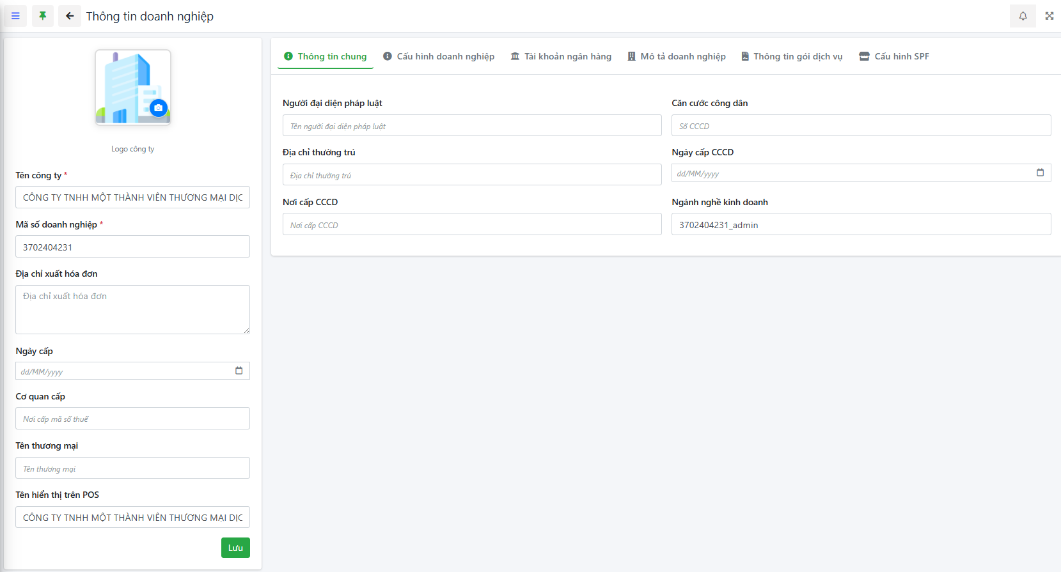Open the Tài khoản ngân hàng tab
Image resolution: width=1061 pixels, height=572 pixels.
(561, 56)
